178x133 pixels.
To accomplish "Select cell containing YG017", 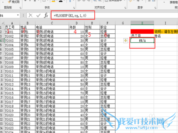I will 12,102.
